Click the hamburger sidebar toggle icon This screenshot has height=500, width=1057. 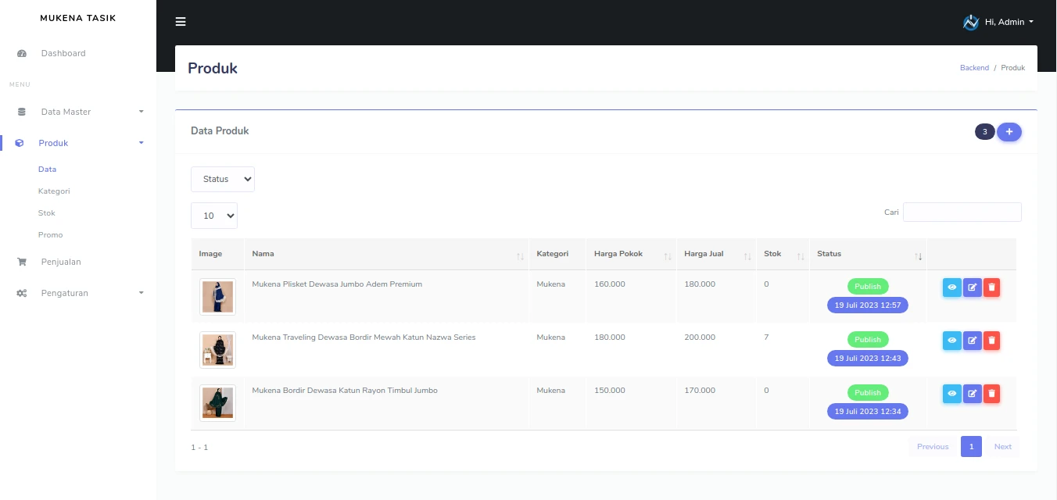181,22
